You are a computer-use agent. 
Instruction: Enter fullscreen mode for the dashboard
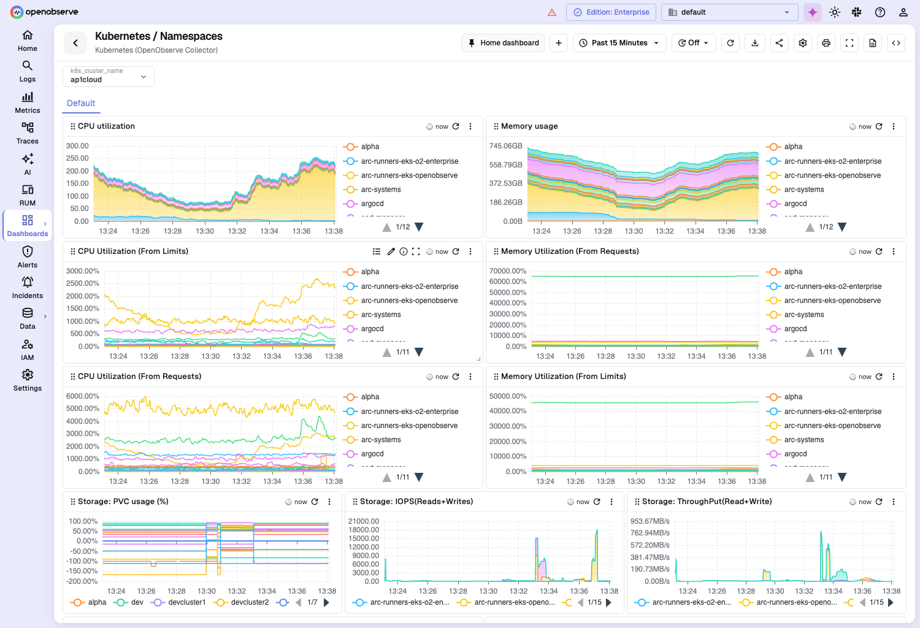tap(849, 43)
